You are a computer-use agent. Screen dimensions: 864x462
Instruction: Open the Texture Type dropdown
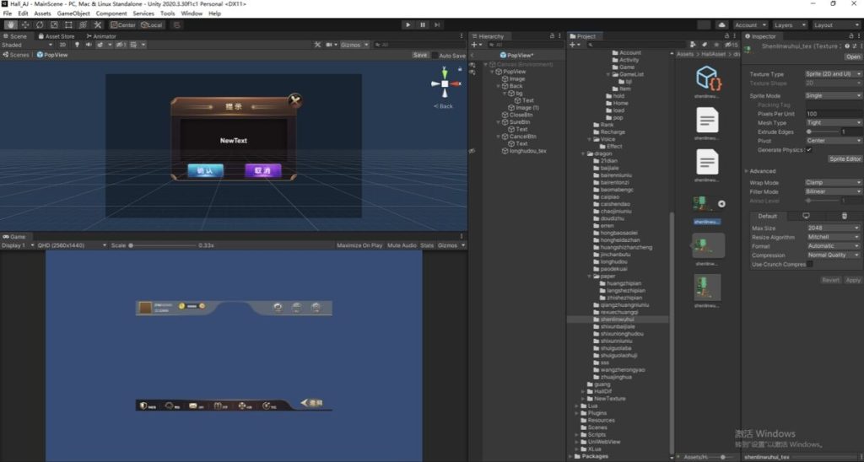pyautogui.click(x=834, y=74)
